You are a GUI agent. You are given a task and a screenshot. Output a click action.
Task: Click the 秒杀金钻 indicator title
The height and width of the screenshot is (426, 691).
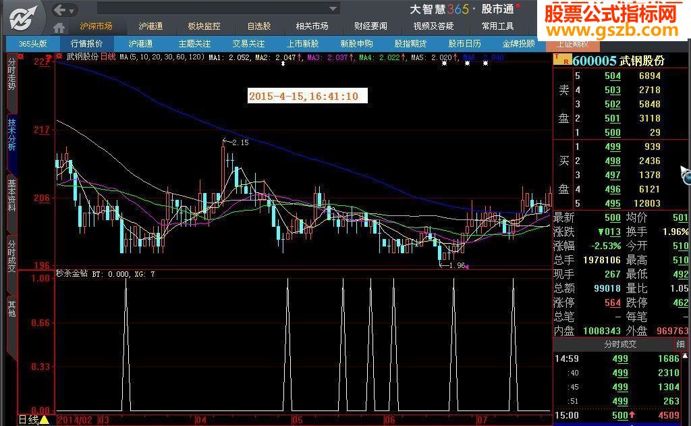coord(72,274)
